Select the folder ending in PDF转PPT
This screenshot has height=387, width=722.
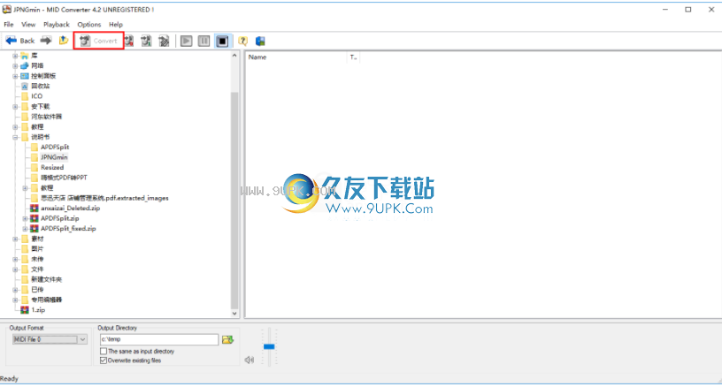tap(64, 178)
